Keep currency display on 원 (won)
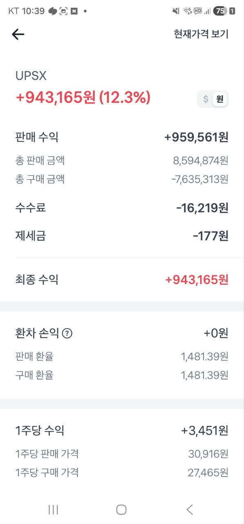The image size is (244, 524). click(220, 99)
